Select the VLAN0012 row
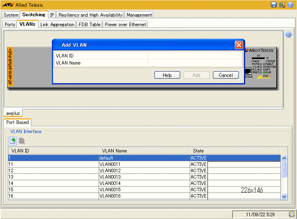 click(x=144, y=171)
